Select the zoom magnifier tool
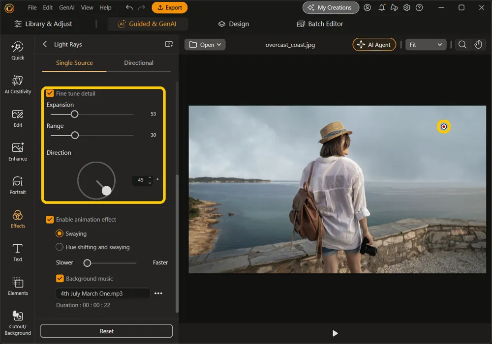Screen dimensions: 492x344 462,45
